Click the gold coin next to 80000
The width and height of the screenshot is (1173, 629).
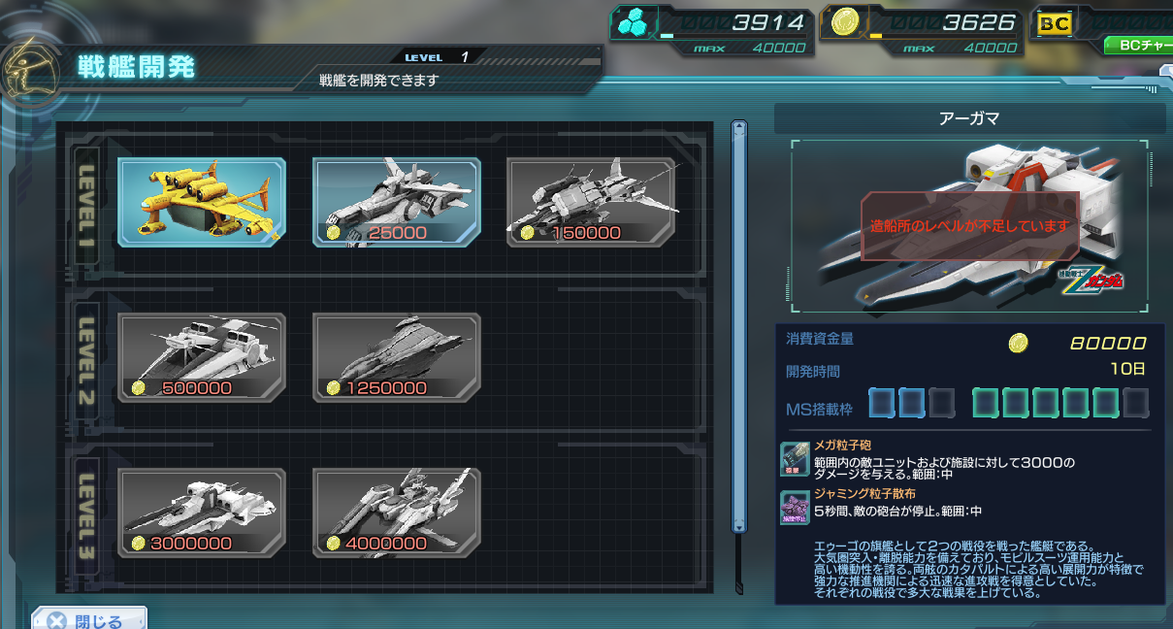[1018, 343]
